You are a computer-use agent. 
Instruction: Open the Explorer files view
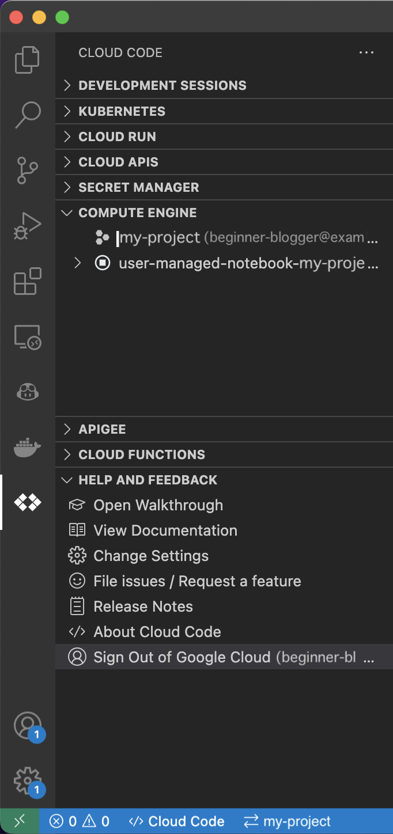coord(27,60)
